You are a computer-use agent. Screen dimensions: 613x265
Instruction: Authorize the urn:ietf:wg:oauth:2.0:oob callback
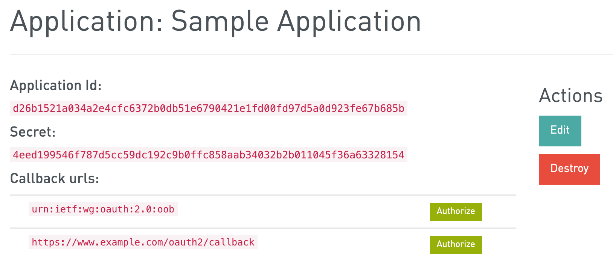coord(455,211)
